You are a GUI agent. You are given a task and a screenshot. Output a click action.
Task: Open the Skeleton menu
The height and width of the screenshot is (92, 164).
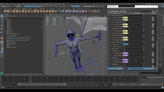tap(33, 4)
